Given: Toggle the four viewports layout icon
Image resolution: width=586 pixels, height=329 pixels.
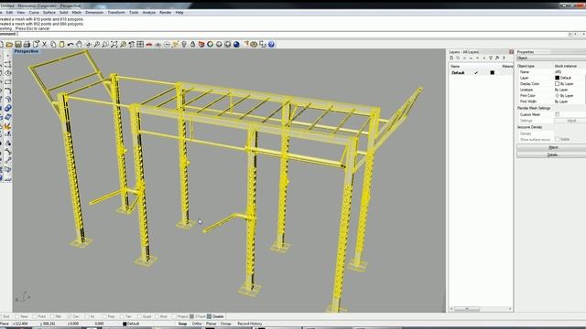Looking at the screenshot, I should pyautogui.click(x=140, y=45).
